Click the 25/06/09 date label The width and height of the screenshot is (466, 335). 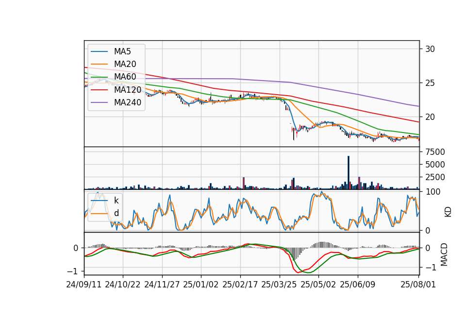tap(358, 285)
